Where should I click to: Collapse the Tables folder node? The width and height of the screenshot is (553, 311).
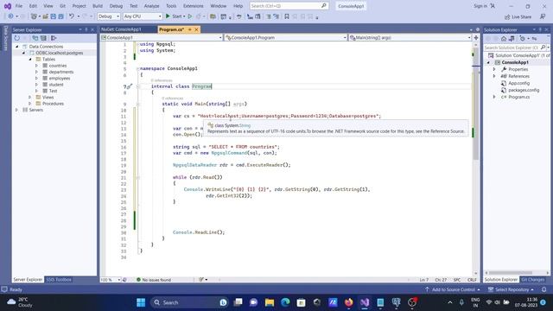pos(30,60)
